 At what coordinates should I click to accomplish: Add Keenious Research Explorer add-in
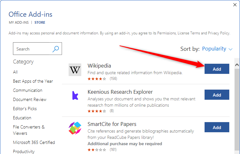click(x=217, y=95)
